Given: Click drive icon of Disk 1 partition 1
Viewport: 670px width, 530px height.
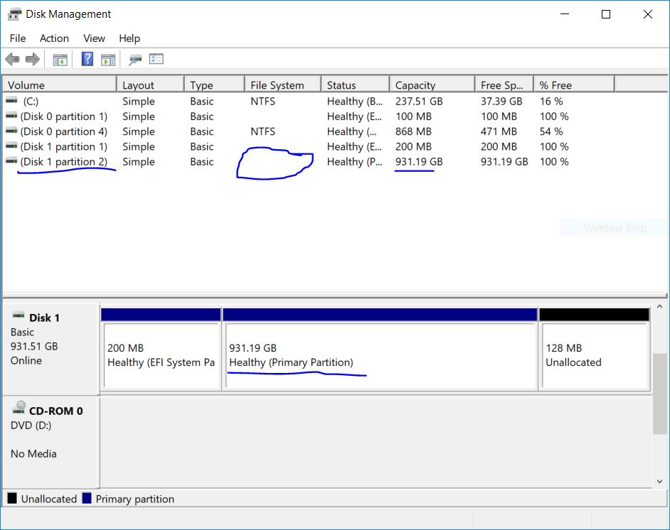Looking at the screenshot, I should point(12,146).
